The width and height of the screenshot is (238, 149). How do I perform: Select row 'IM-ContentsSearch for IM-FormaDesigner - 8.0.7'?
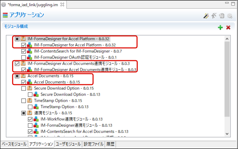pyautogui.click(x=78, y=51)
